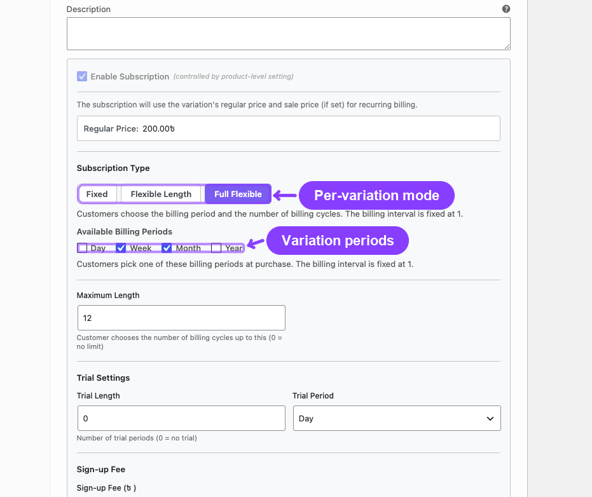Click the Maximum Length label
Screen dimensions: 592x497
108,295
